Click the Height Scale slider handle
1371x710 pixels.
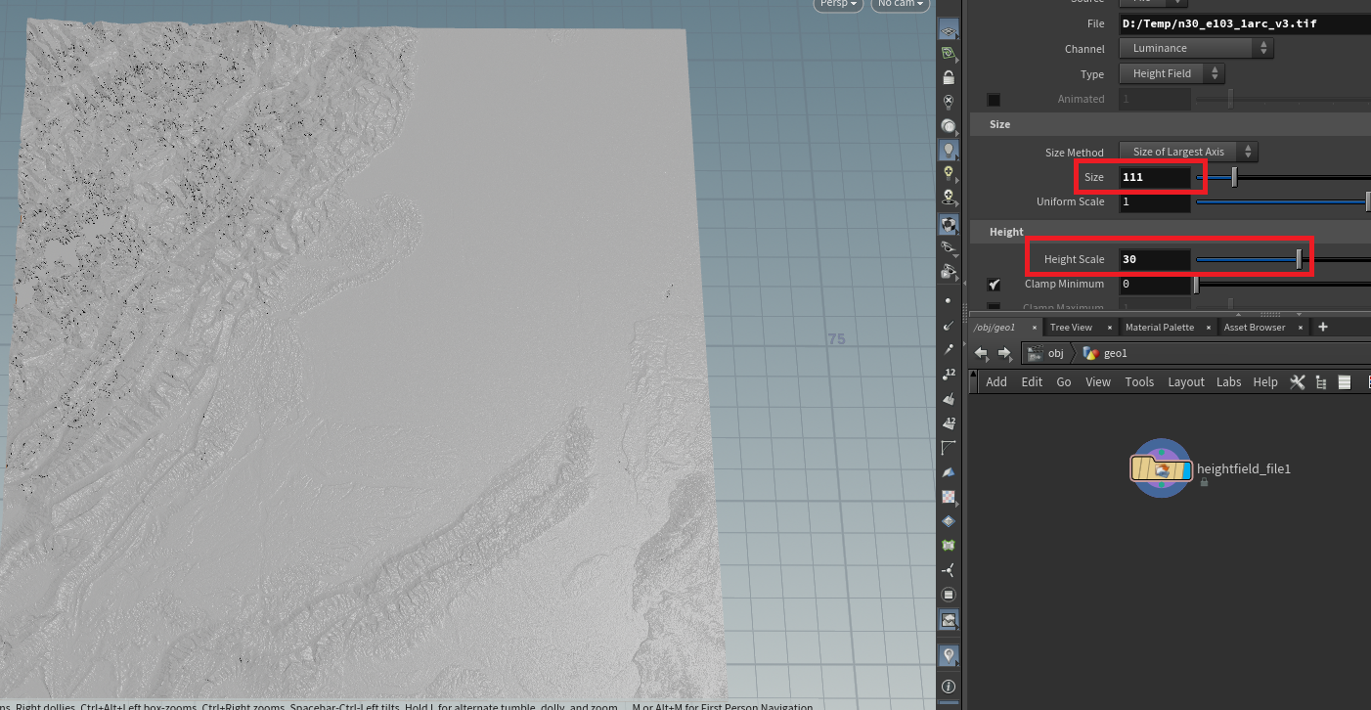(1299, 259)
